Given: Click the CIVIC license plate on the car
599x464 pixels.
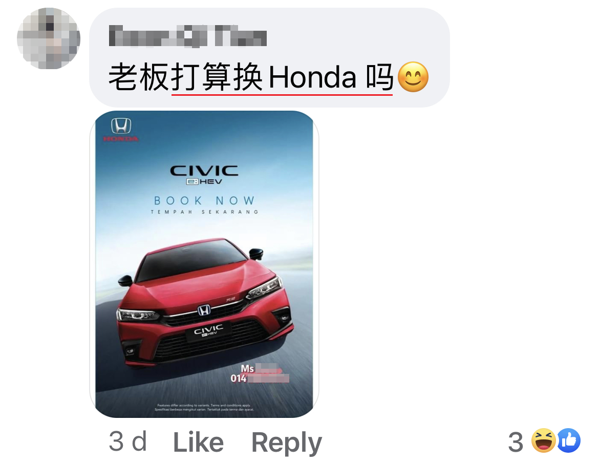Looking at the screenshot, I should 208,331.
